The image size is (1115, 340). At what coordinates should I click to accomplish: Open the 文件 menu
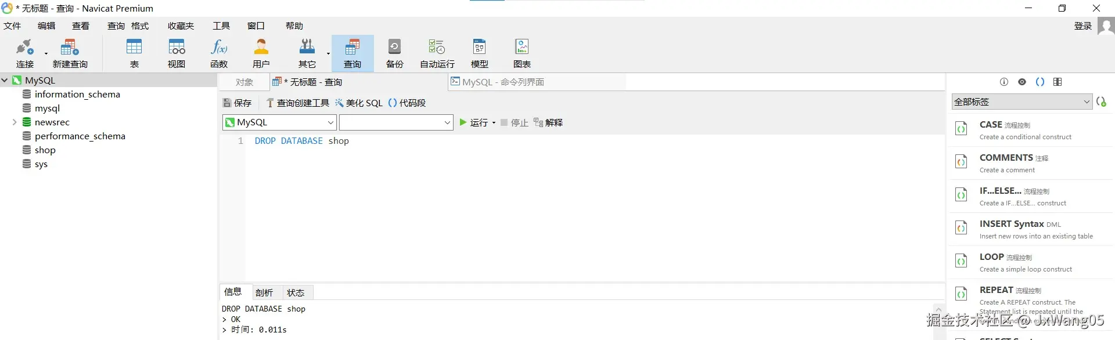tap(12, 26)
